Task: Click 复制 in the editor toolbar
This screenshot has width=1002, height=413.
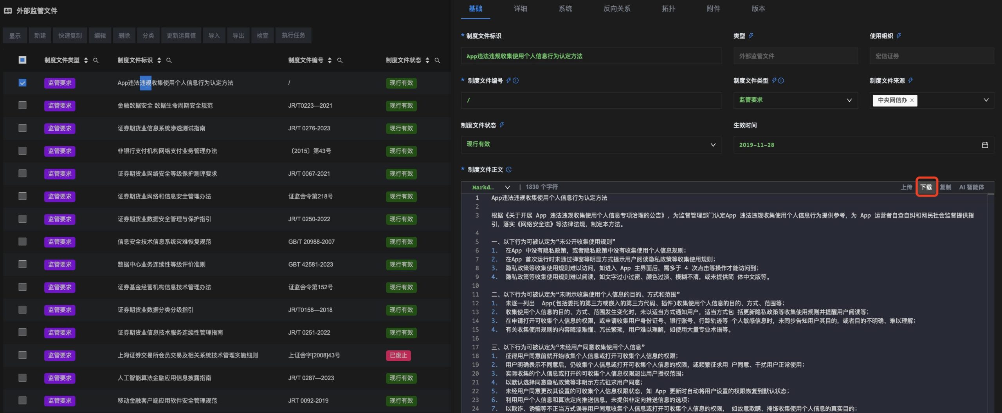Action: 946,187
